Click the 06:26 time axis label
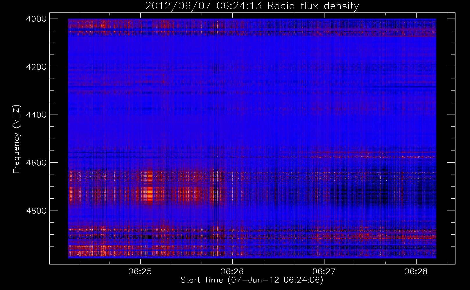 (x=232, y=272)
